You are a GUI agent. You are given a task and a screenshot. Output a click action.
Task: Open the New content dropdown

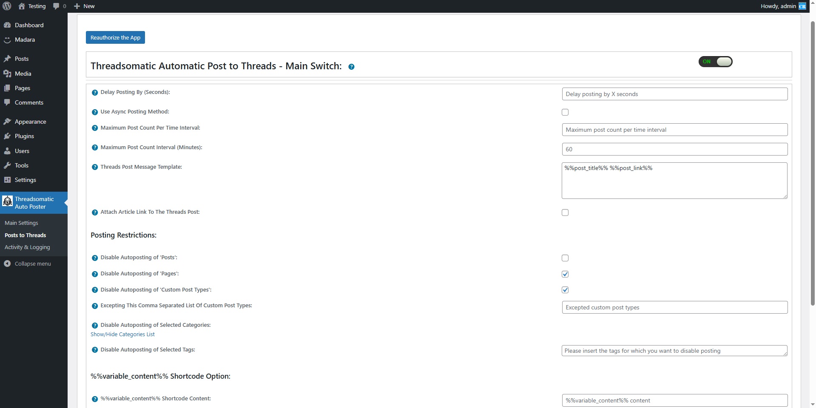84,6
